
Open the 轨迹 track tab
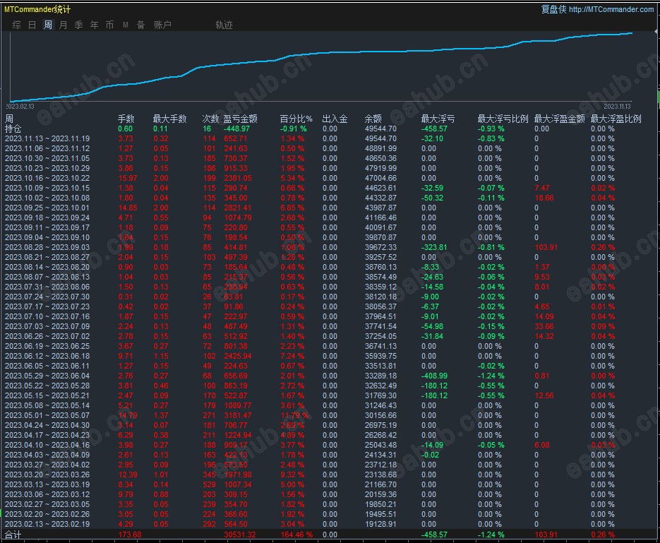224,25
